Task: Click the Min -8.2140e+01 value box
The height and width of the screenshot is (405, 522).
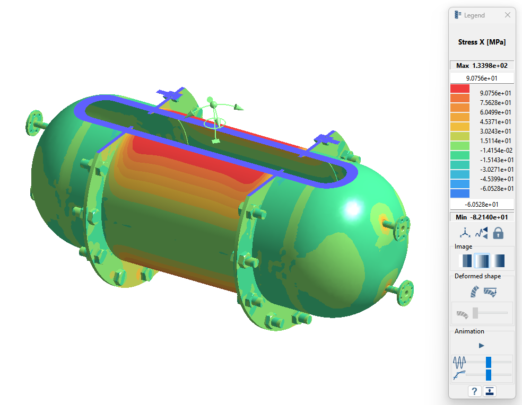Action: pyautogui.click(x=482, y=217)
